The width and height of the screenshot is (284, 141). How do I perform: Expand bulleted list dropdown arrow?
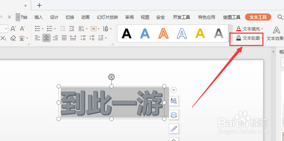pos(43,29)
